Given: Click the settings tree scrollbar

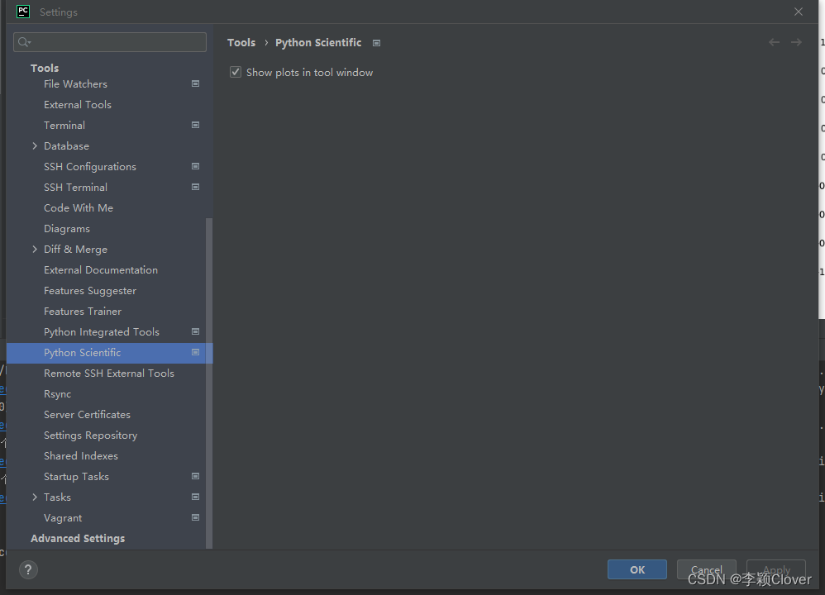Looking at the screenshot, I should [x=209, y=383].
